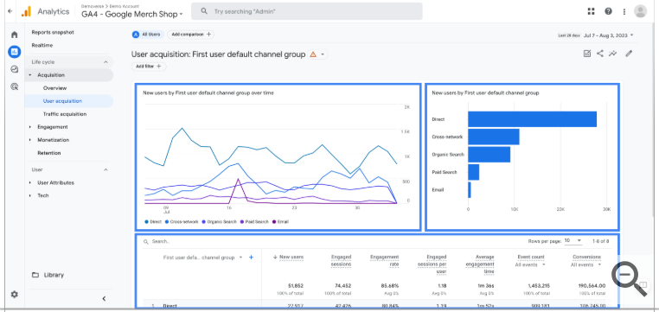Expand the Tech section
659x312 pixels.
30,195
